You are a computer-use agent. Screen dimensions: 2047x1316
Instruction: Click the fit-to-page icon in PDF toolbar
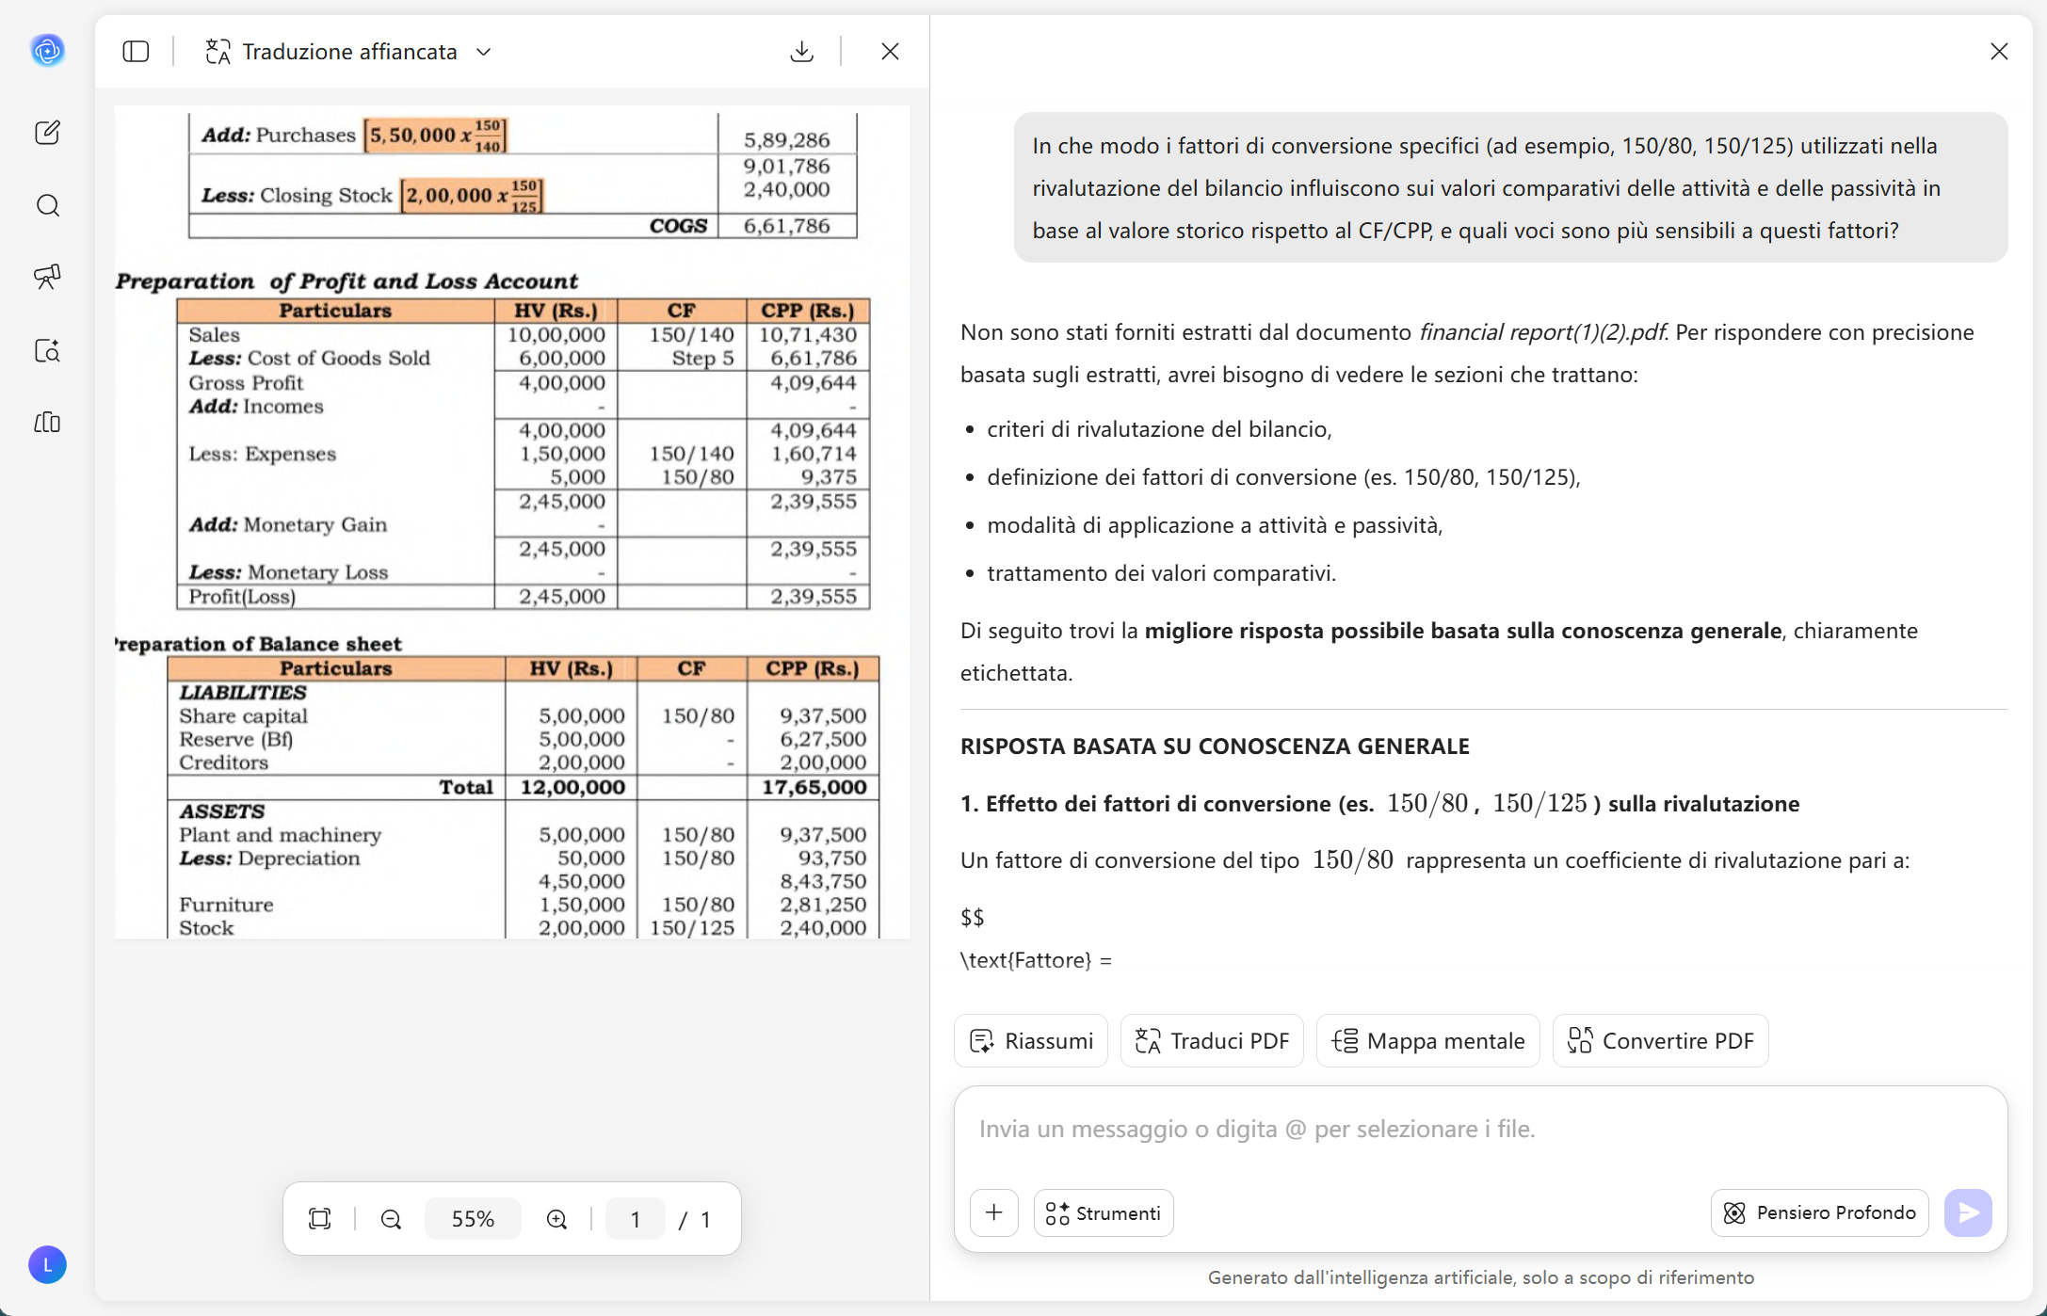(x=319, y=1218)
